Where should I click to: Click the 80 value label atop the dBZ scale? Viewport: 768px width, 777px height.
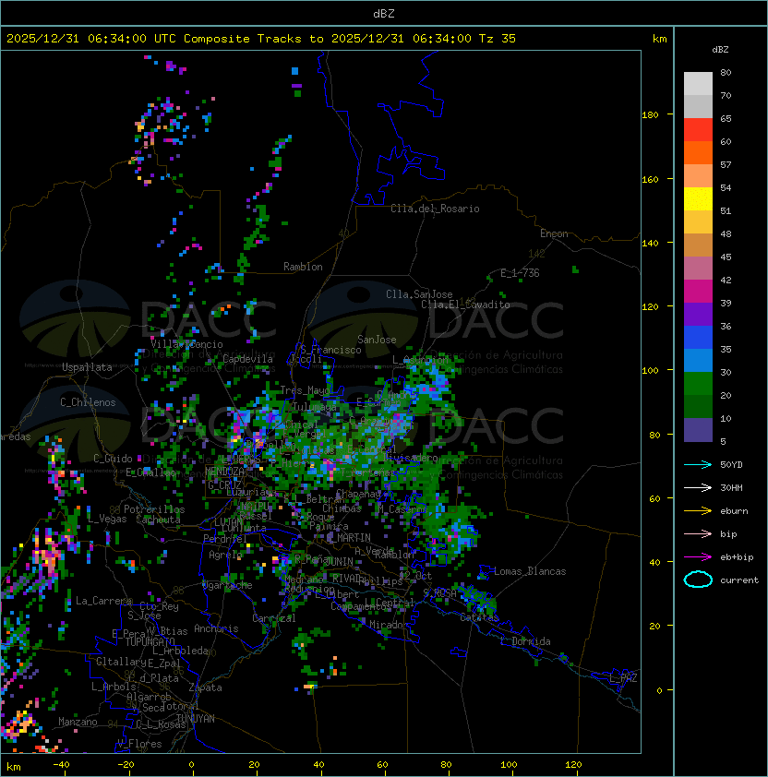[x=726, y=72]
